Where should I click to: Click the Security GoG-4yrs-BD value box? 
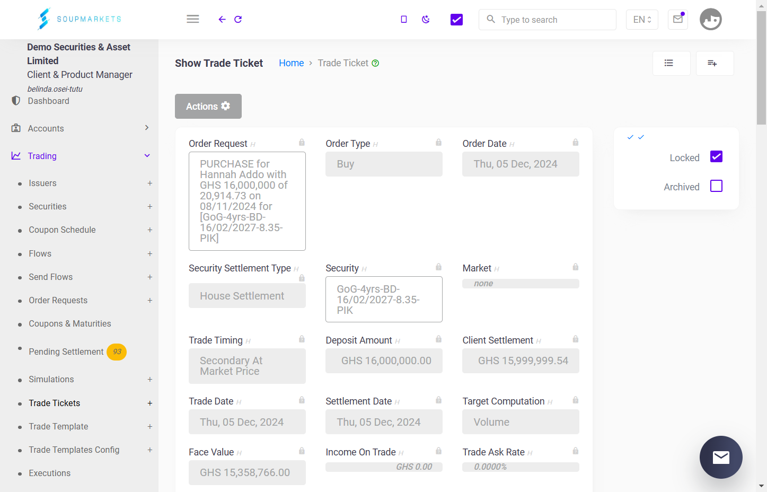pos(384,299)
